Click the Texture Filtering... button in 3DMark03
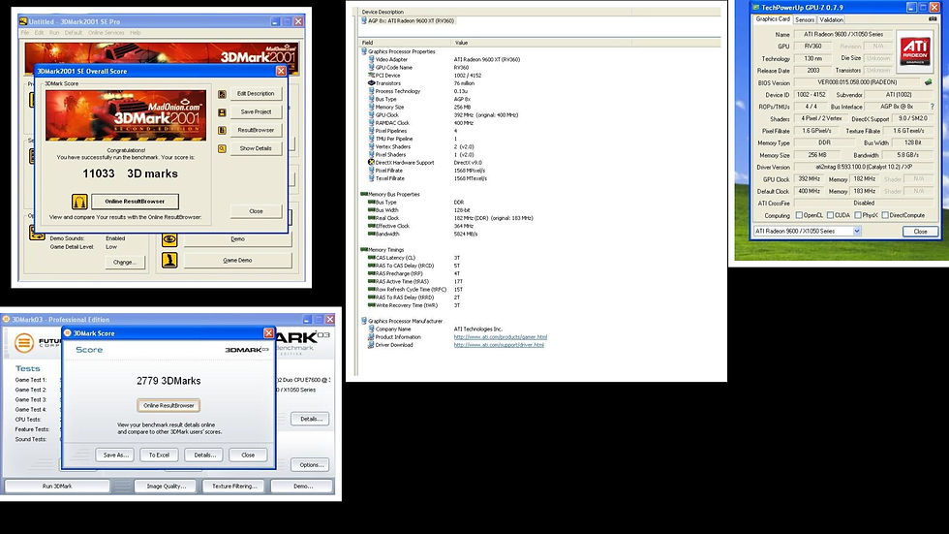This screenshot has height=534, width=949. tap(234, 486)
